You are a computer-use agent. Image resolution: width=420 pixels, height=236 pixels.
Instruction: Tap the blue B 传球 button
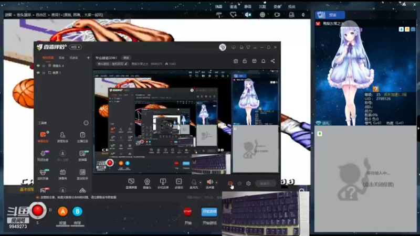(77, 211)
